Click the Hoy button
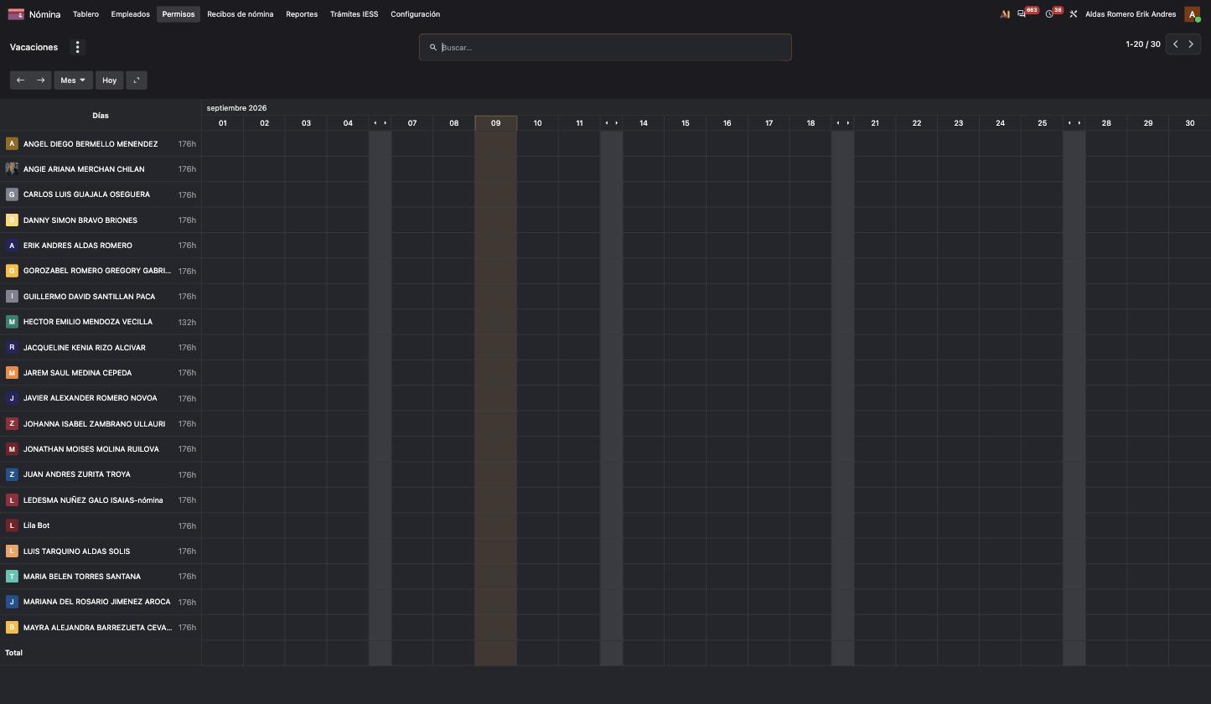This screenshot has height=704, width=1211. point(109,80)
